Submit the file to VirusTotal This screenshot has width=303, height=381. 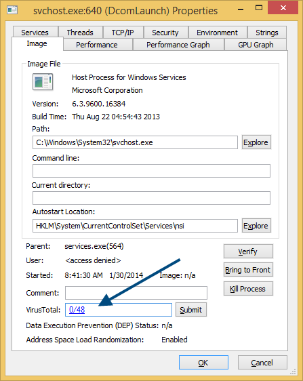pos(191,310)
